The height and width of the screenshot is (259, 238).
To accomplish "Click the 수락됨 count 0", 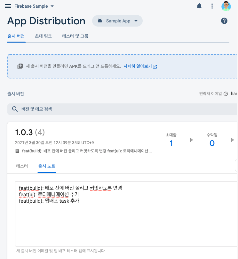I will pos(212,143).
